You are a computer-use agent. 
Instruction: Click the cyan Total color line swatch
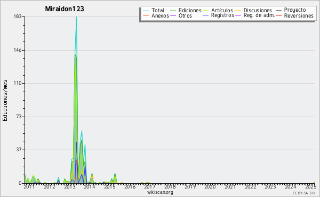(146, 10)
